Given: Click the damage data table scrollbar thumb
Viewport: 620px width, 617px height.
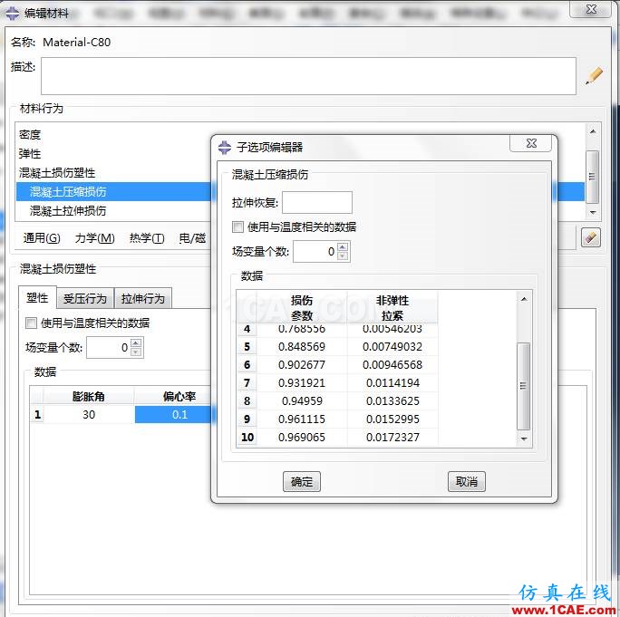Looking at the screenshot, I should coord(524,386).
